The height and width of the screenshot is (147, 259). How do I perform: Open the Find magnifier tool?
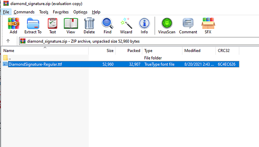click(x=107, y=25)
